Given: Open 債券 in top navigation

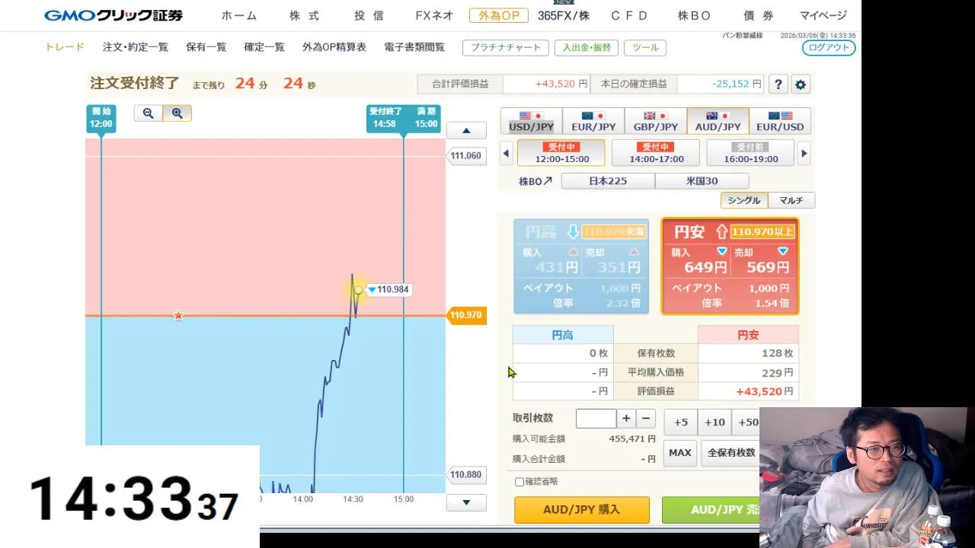Looking at the screenshot, I should 759,16.
